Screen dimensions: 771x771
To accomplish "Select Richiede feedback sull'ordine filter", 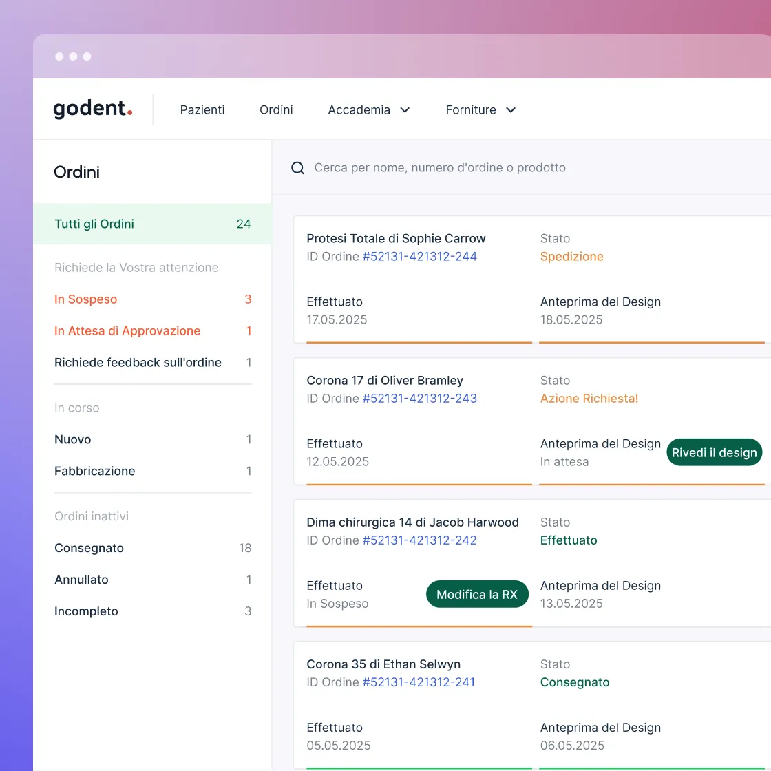I will tap(152, 362).
